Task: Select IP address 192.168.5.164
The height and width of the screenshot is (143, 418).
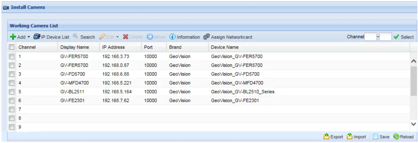Action: tap(116, 91)
